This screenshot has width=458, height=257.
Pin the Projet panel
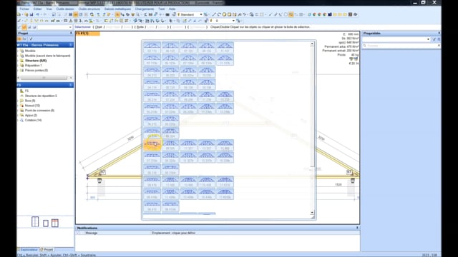click(71, 34)
